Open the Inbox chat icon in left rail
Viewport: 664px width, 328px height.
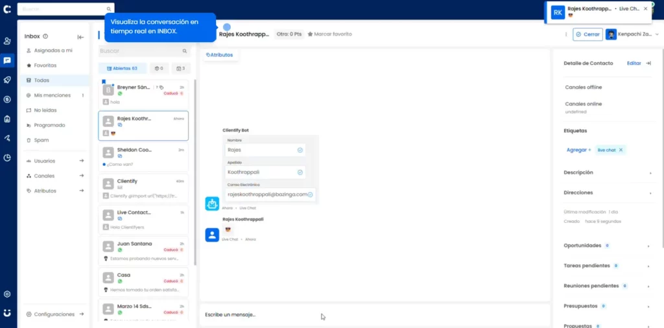point(7,60)
